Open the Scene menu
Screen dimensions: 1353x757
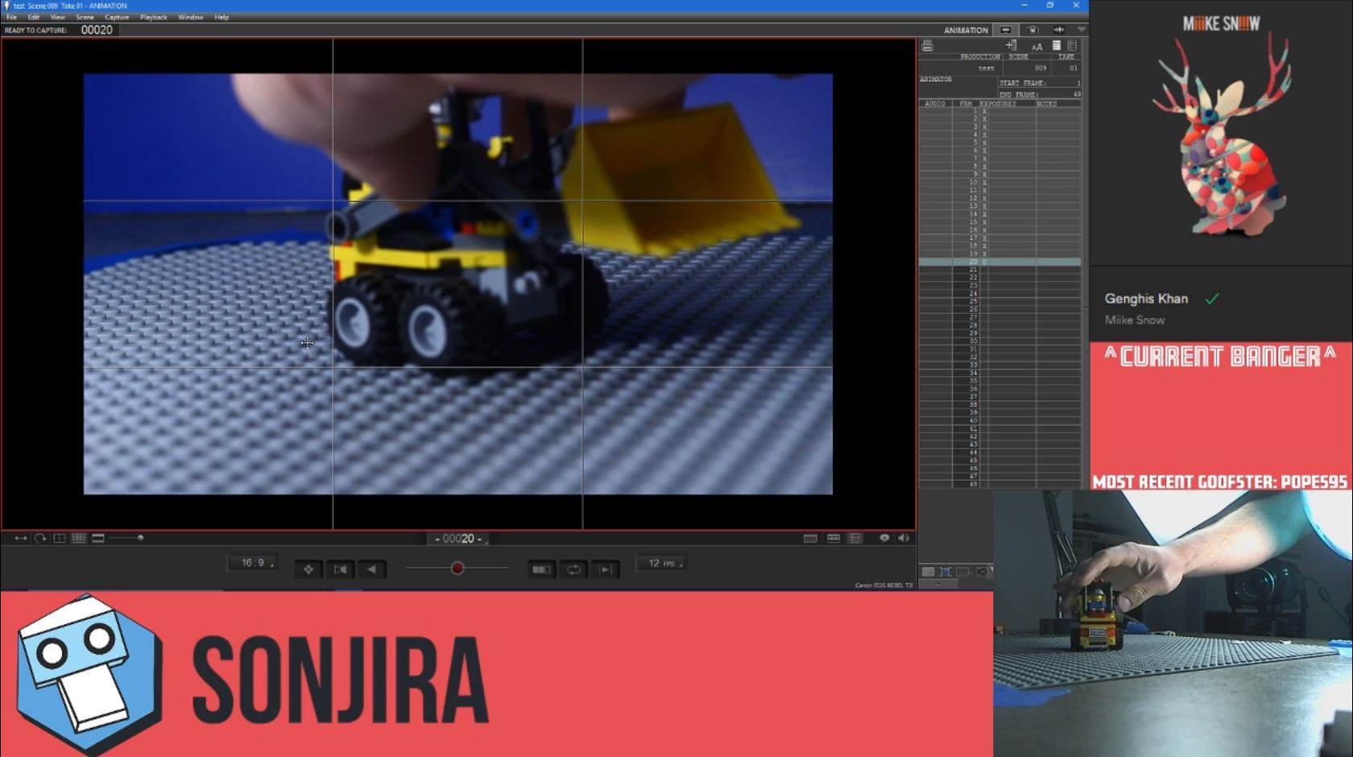pos(85,17)
